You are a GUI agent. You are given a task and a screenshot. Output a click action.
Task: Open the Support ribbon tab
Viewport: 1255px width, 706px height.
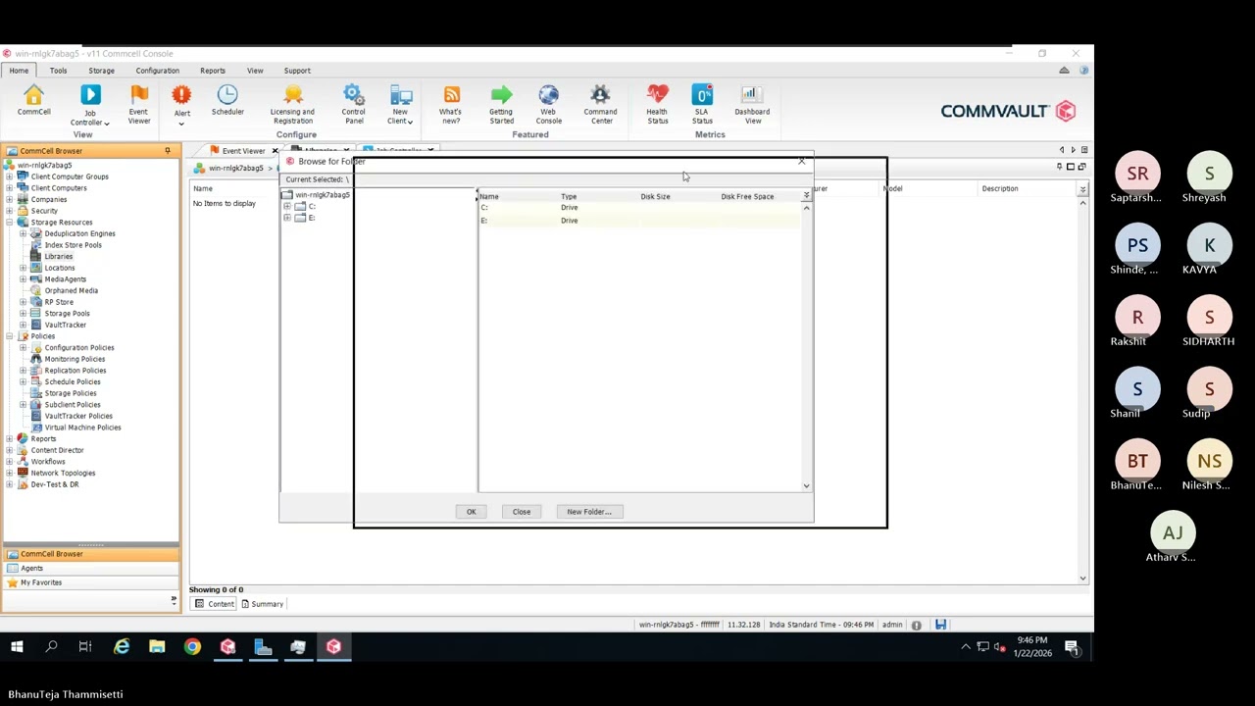[297, 71]
